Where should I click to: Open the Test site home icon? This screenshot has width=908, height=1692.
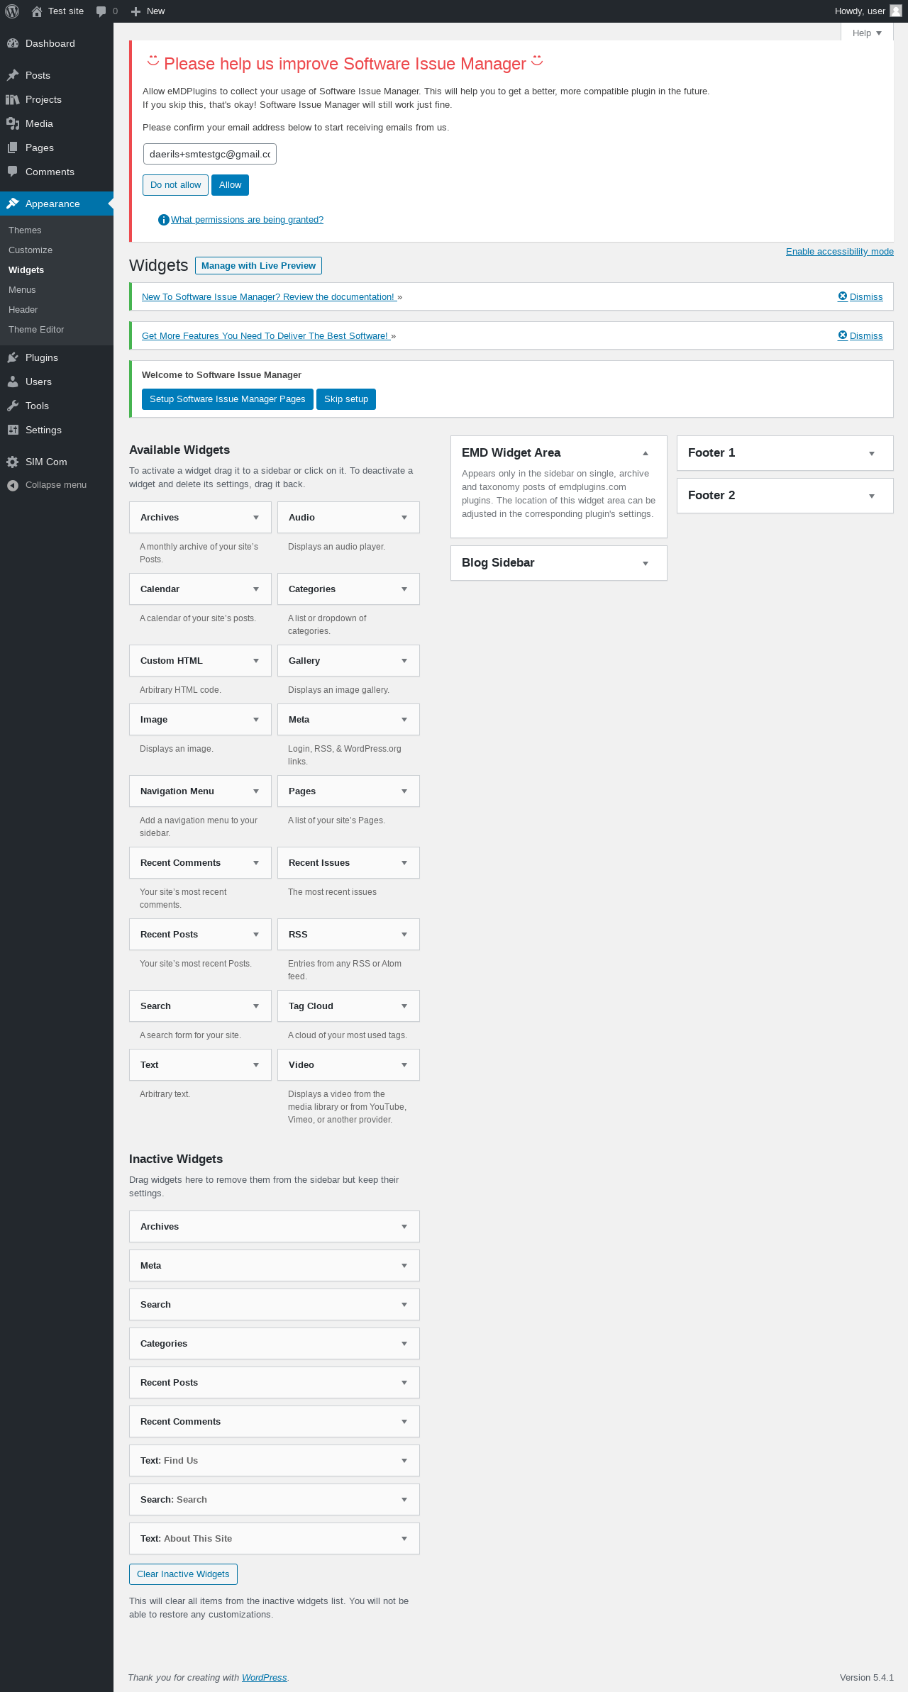click(x=37, y=11)
